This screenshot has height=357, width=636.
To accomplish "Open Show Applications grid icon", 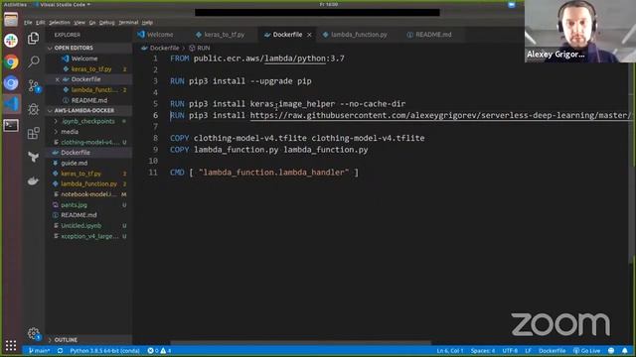I will (11, 345).
